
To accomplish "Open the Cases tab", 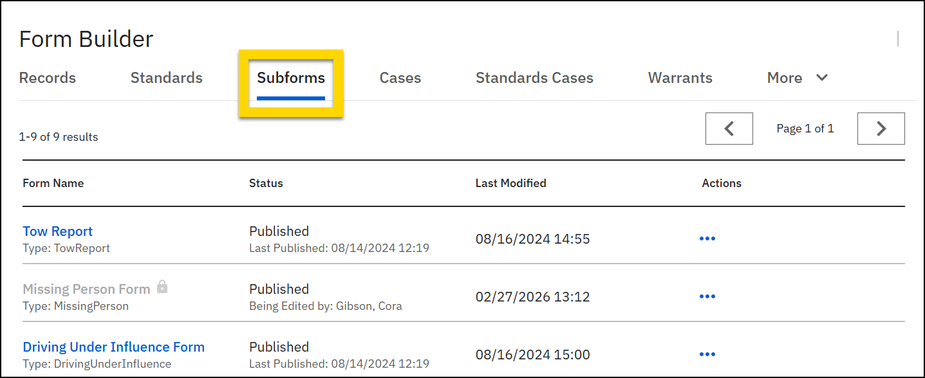I will click(400, 78).
